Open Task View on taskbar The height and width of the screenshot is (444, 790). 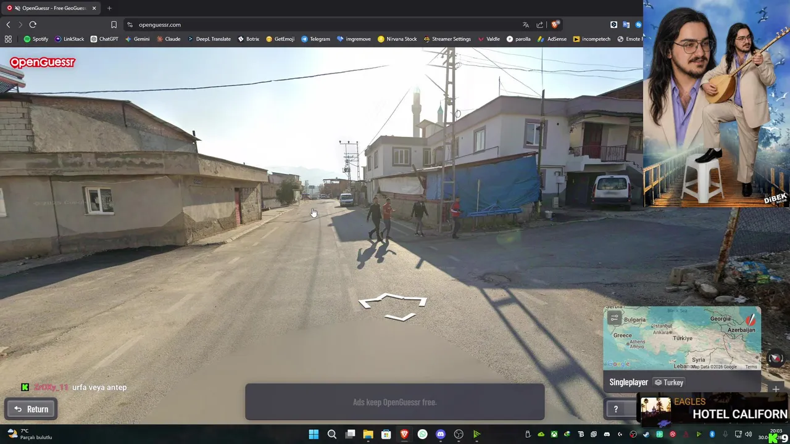[x=350, y=434]
